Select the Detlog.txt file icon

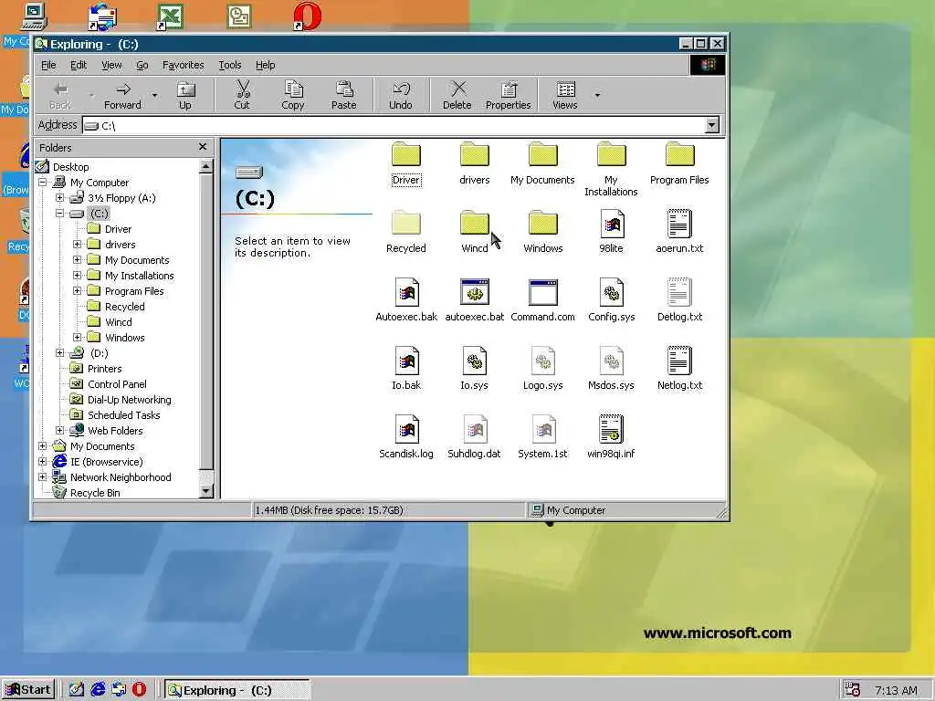point(679,292)
